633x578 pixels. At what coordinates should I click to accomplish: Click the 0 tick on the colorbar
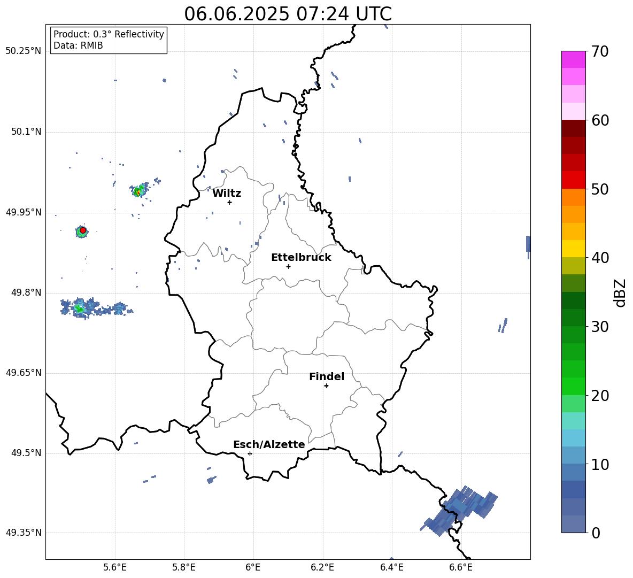point(596,533)
